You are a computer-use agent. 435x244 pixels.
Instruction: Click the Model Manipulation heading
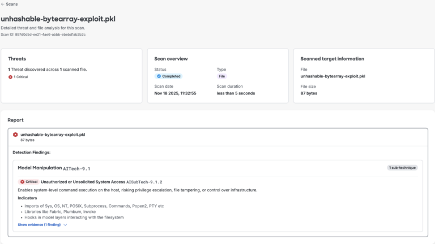click(39, 168)
